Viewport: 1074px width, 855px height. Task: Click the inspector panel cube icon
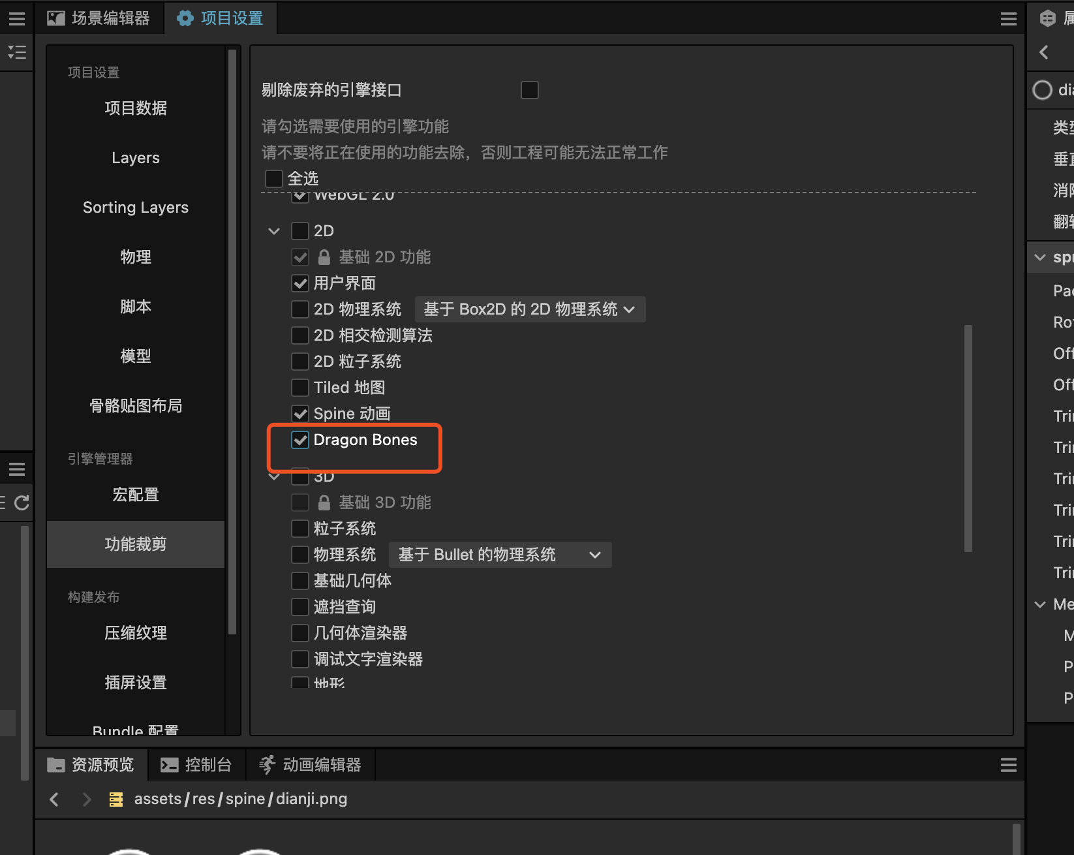[1048, 18]
